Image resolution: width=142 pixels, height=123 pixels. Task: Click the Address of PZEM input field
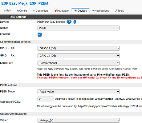pyautogui.click(x=46, y=99)
